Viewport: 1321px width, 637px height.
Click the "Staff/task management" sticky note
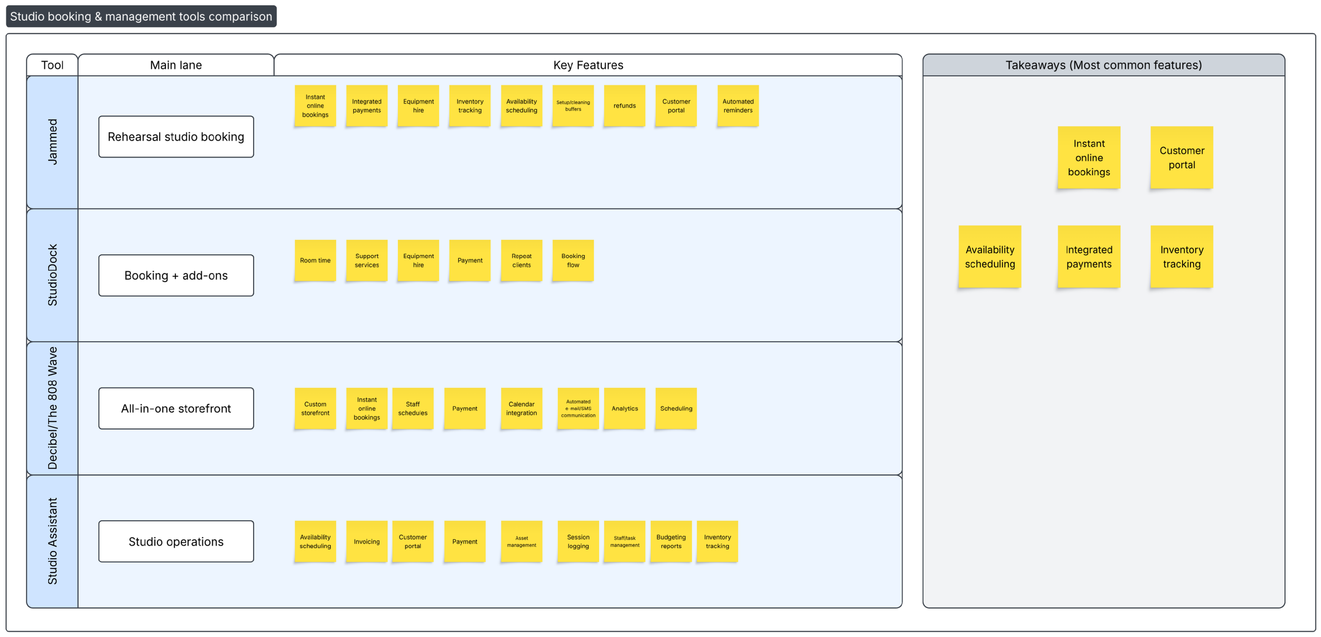pyautogui.click(x=625, y=541)
